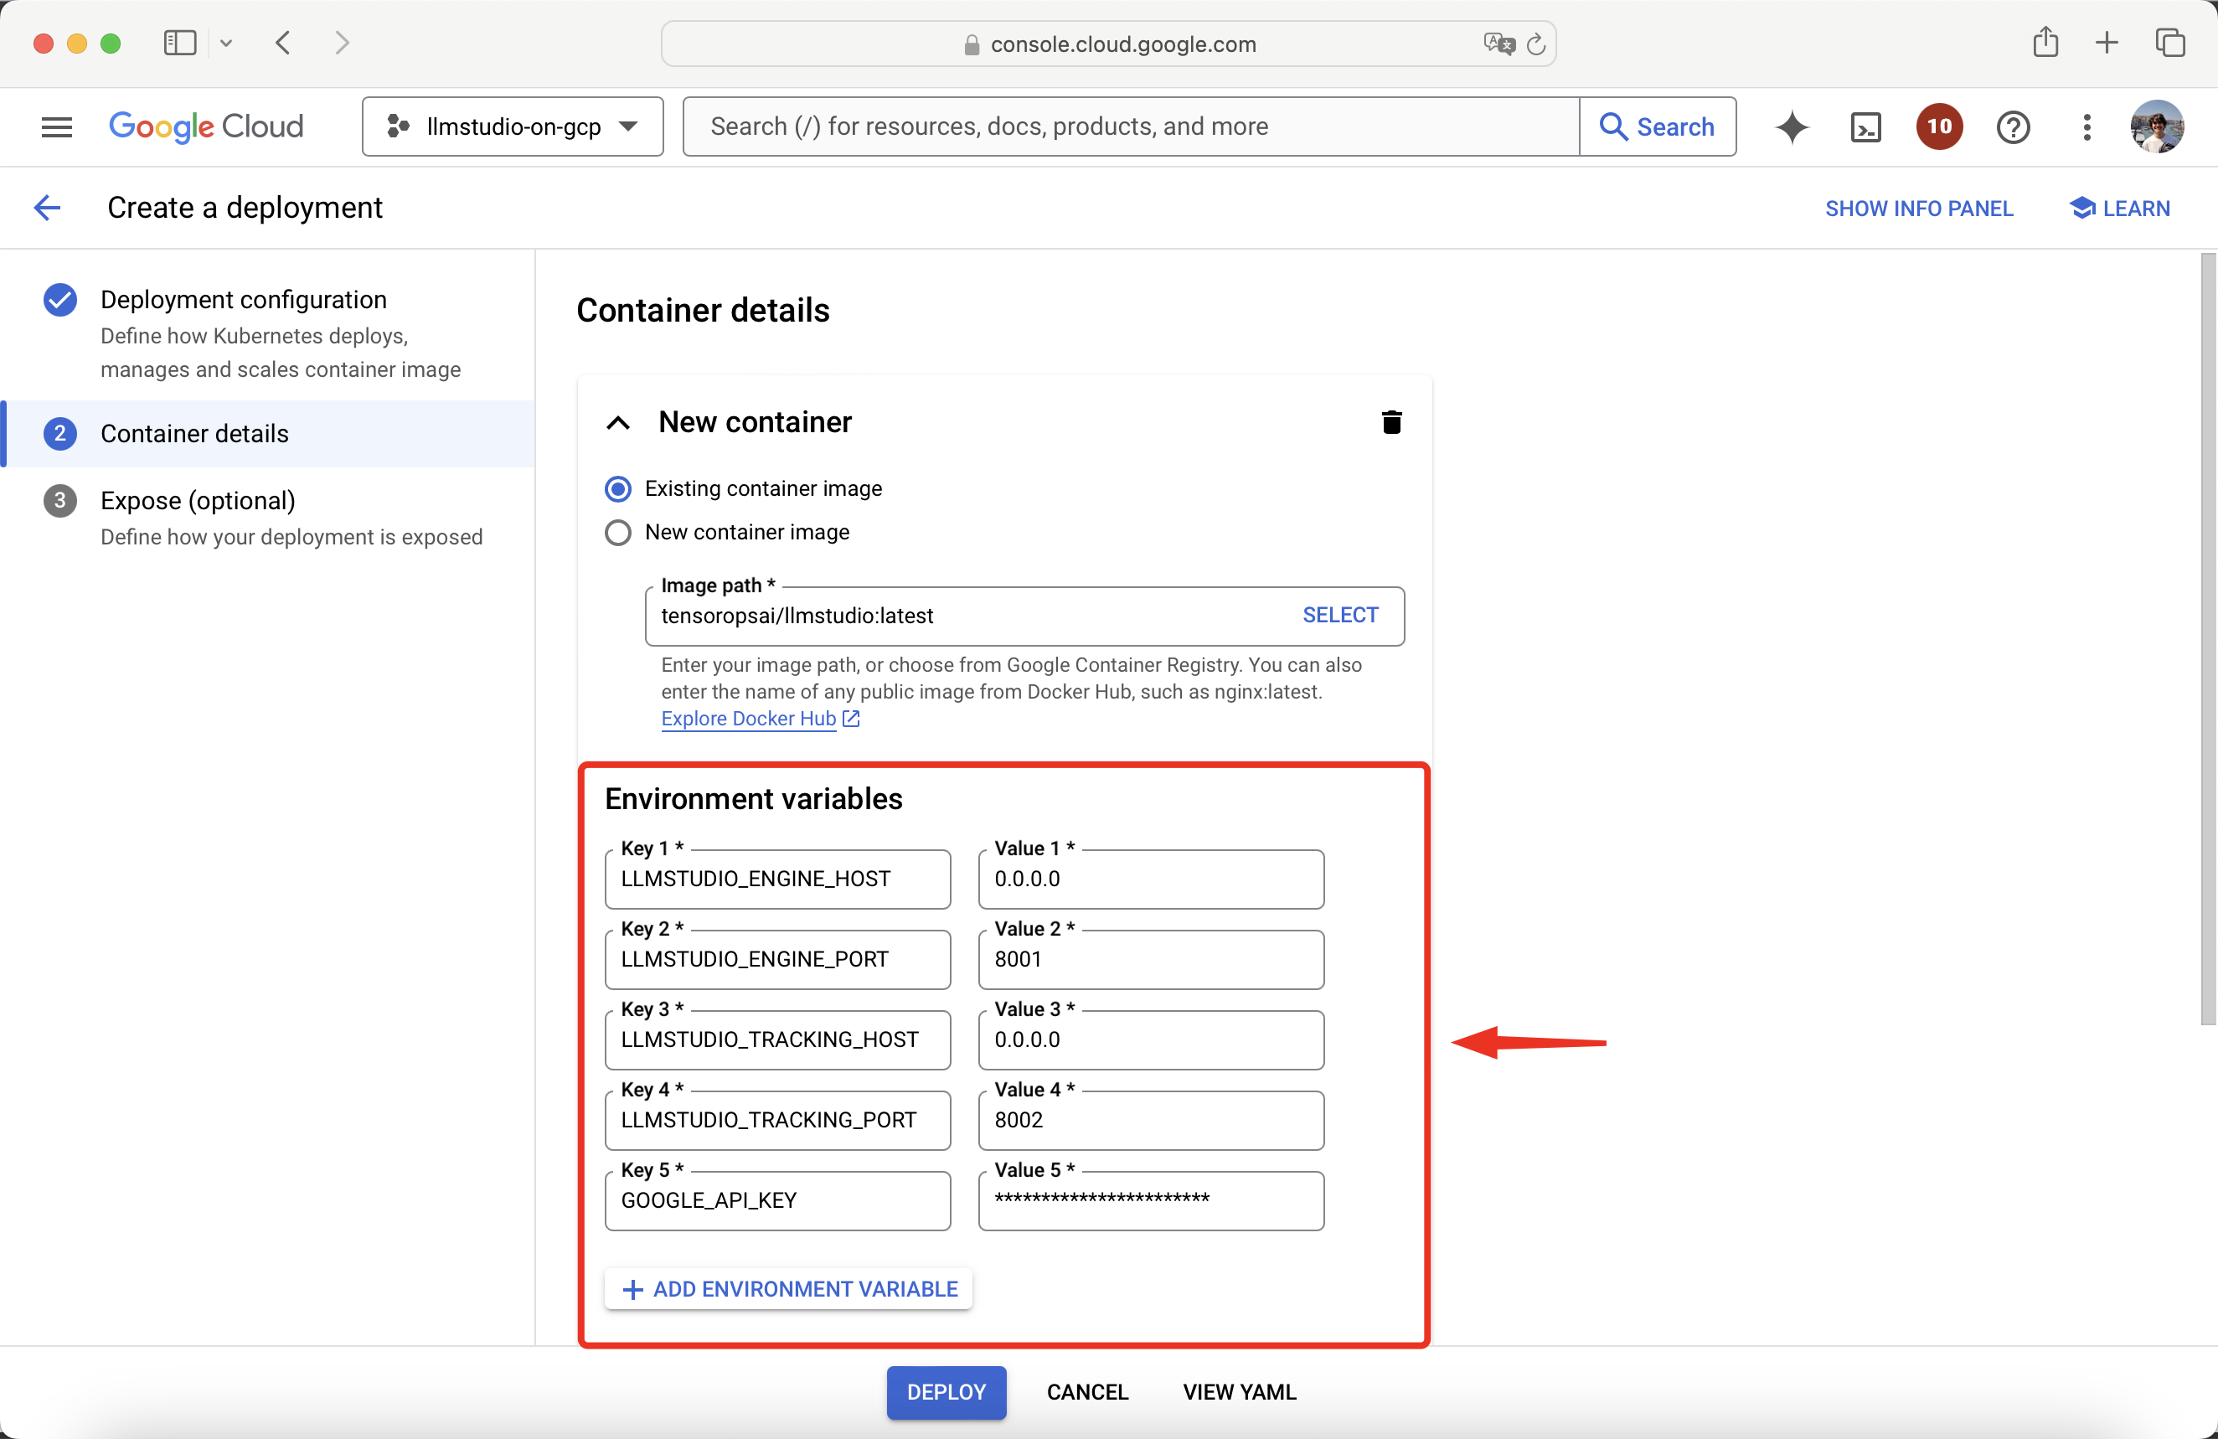
Task: Open the help question mark icon
Action: click(x=2013, y=126)
